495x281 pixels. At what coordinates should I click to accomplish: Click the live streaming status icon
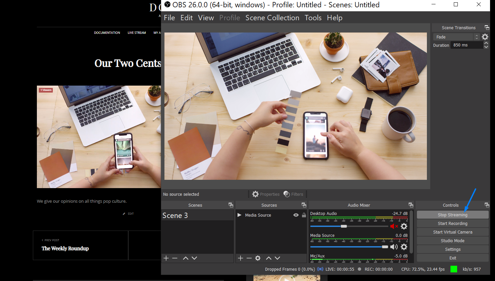click(x=320, y=269)
